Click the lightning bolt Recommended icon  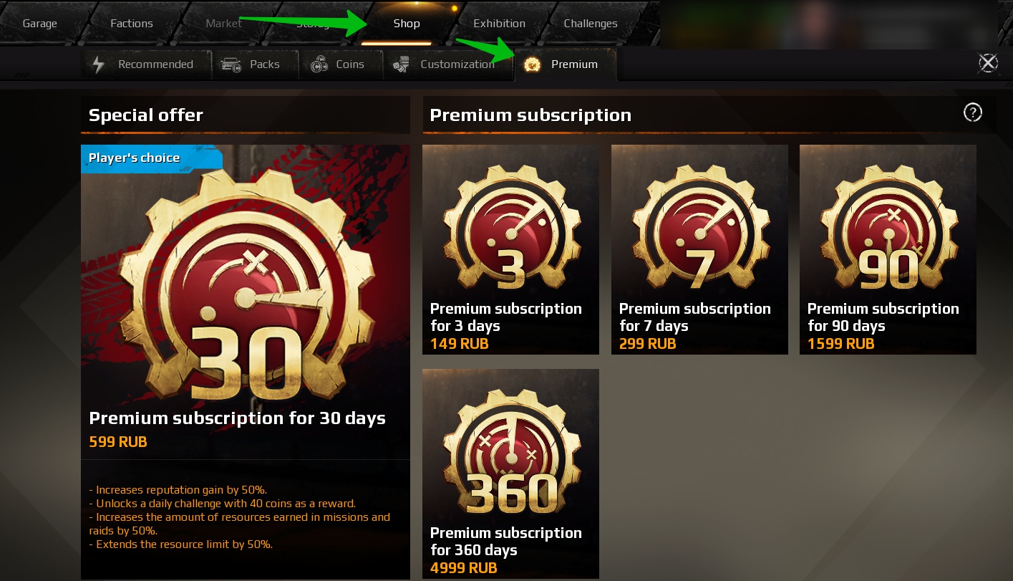tap(99, 64)
